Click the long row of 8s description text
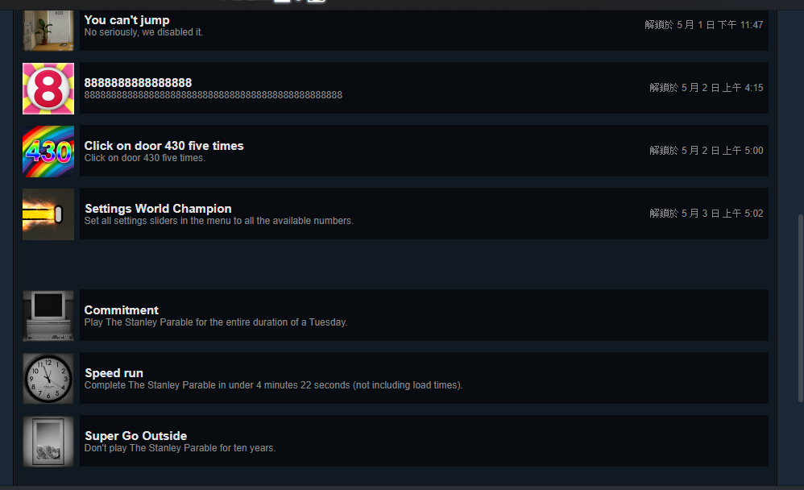The image size is (804, 490). 213,95
